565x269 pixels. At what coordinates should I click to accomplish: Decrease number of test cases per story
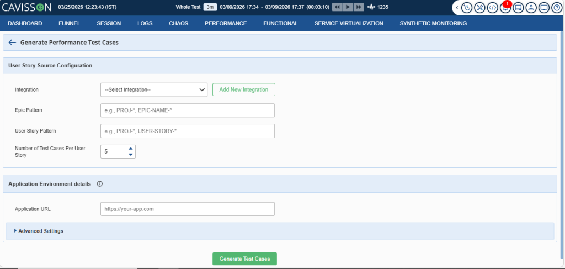tap(131, 155)
